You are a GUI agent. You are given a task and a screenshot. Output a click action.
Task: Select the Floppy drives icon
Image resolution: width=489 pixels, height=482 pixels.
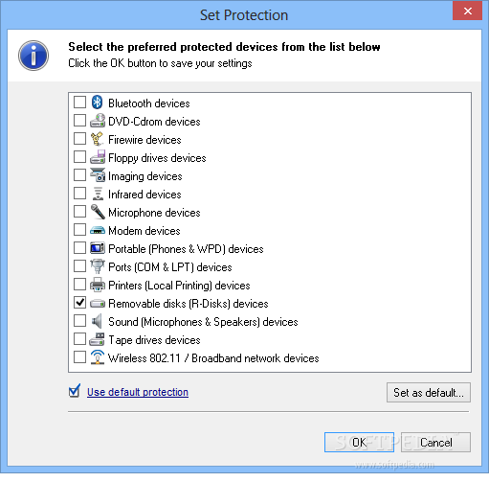point(98,157)
